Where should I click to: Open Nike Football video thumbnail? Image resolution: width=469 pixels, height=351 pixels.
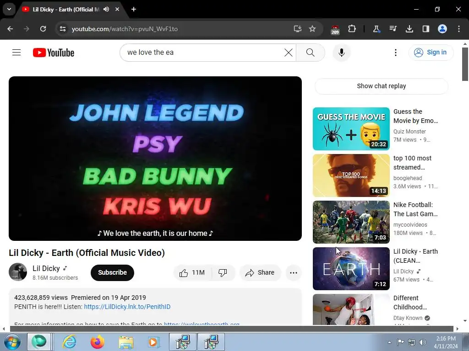(x=351, y=222)
